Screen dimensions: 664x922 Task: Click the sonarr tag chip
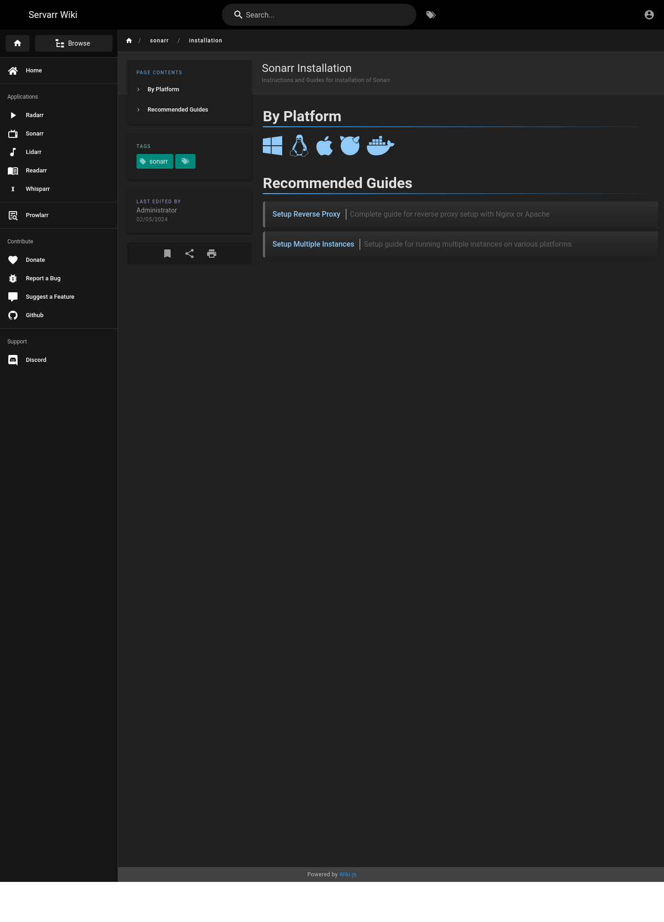click(x=155, y=161)
